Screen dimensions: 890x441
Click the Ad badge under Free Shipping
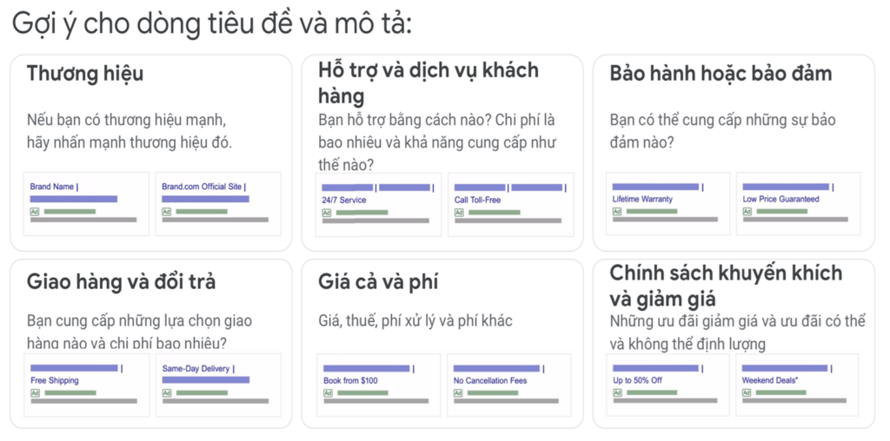[35, 392]
